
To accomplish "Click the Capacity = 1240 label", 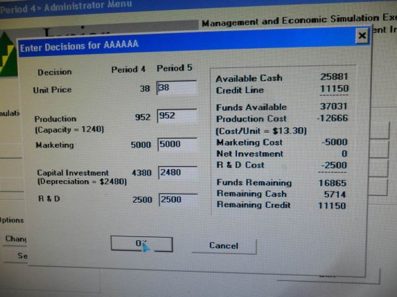I will click(x=69, y=129).
